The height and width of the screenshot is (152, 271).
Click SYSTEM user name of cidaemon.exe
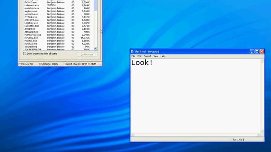click(x=51, y=5)
